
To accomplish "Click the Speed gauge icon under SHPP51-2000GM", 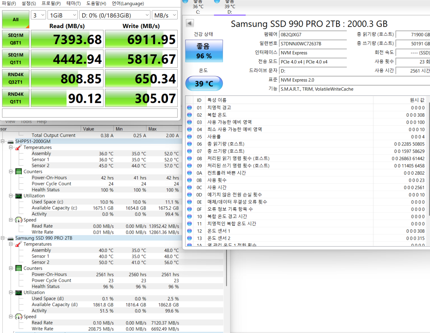I will coord(18,220).
